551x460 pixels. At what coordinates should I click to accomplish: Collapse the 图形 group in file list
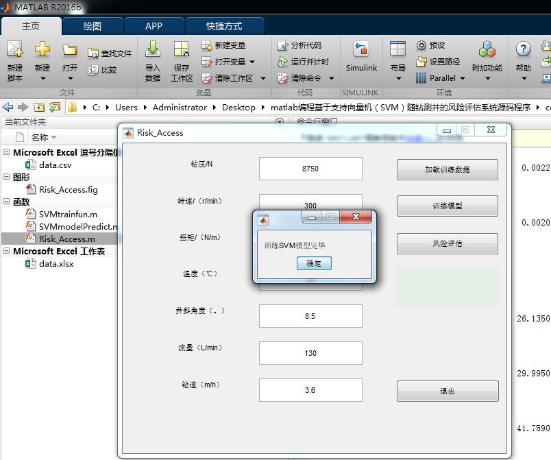coord(6,176)
